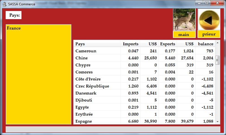This screenshot has width=226, height=135.
Task: Select the Chine row in table
Action: coord(82,58)
